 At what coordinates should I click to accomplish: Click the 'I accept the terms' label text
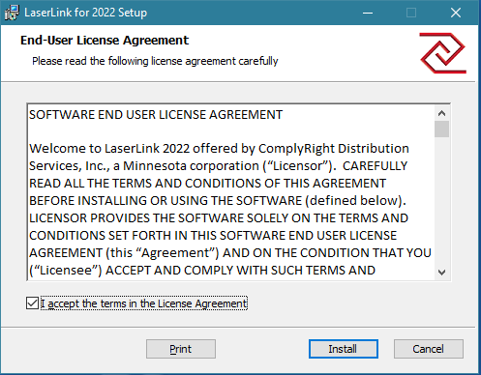(144, 303)
